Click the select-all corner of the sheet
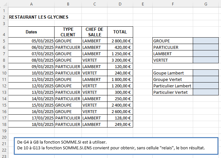Screen dimensions: 221x158 4,4
